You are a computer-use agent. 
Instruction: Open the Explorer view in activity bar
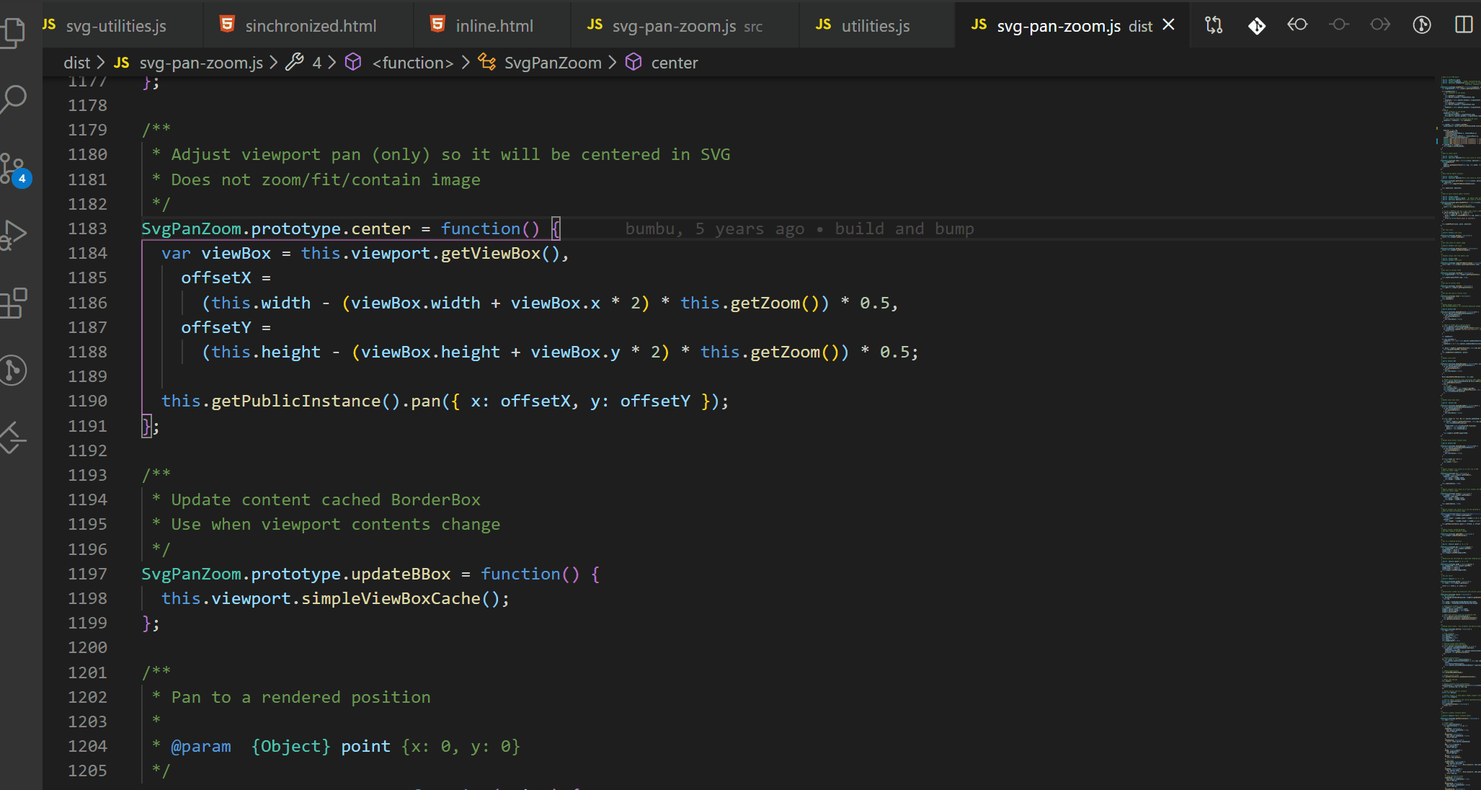[x=14, y=30]
